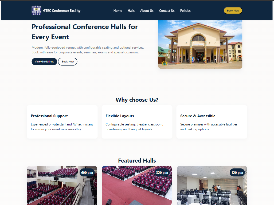274x205 pixels.
Task: Click the outlined Book Now hero button
Action: (x=68, y=62)
